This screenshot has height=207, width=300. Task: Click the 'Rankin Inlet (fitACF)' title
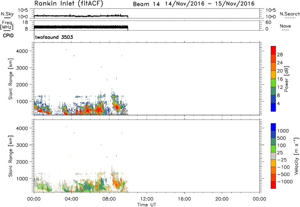69,3
